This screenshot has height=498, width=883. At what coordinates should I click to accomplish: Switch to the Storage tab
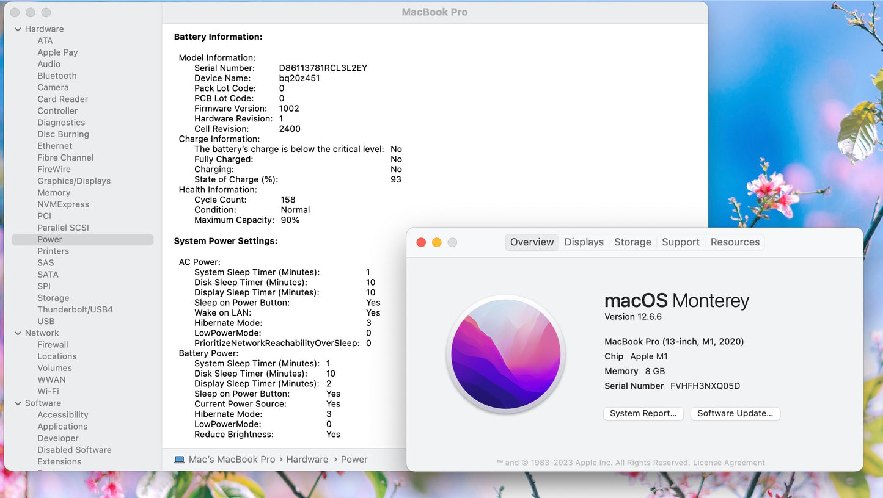click(632, 242)
